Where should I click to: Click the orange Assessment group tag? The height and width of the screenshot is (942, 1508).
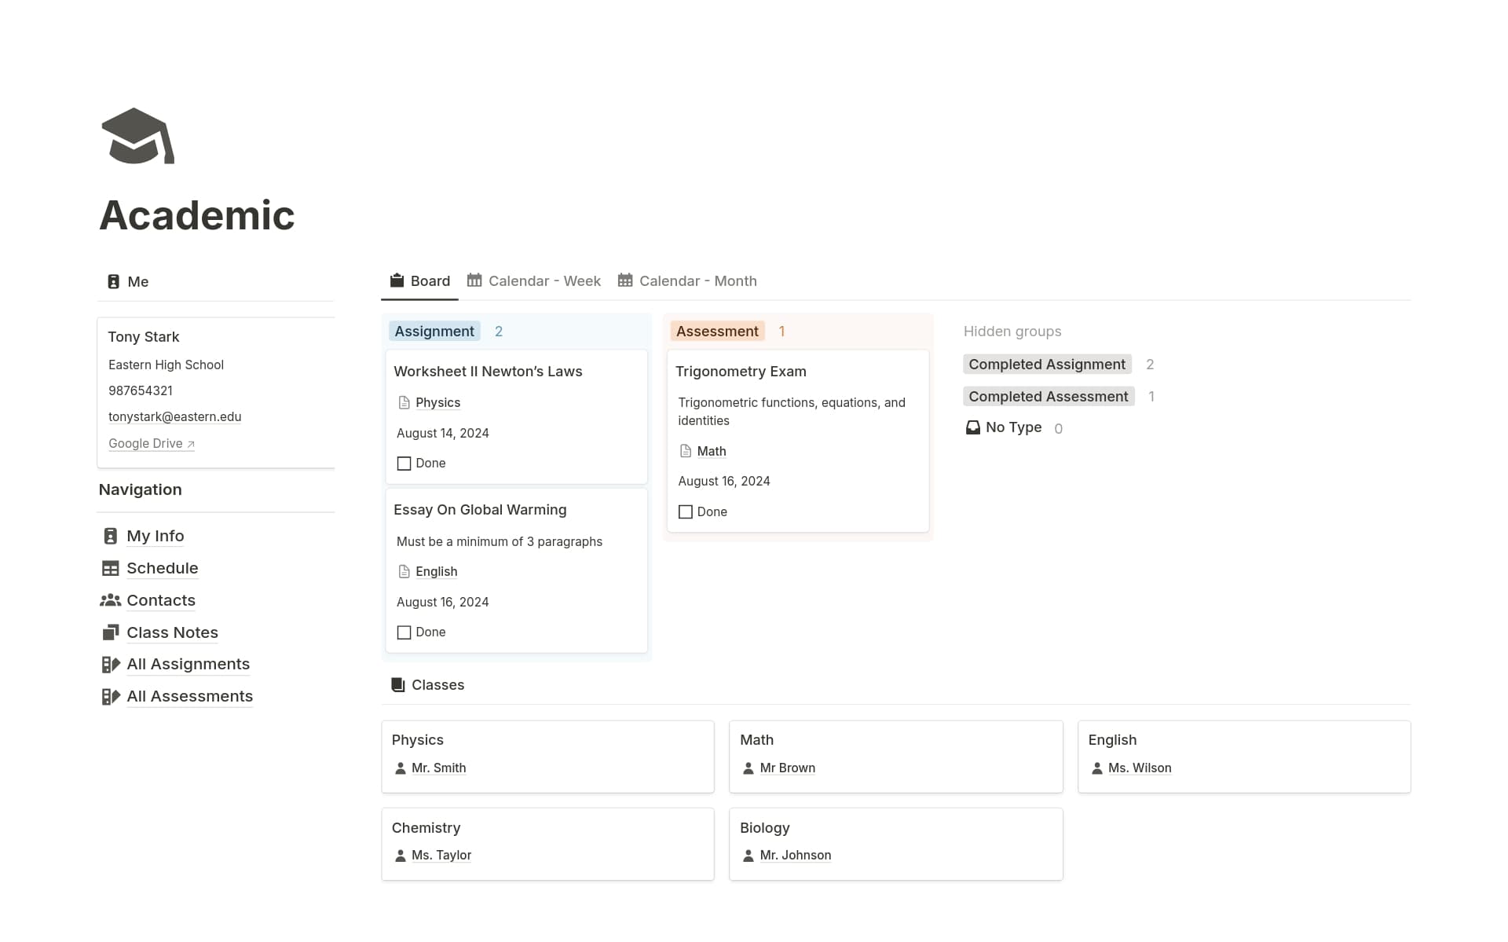[x=717, y=332]
